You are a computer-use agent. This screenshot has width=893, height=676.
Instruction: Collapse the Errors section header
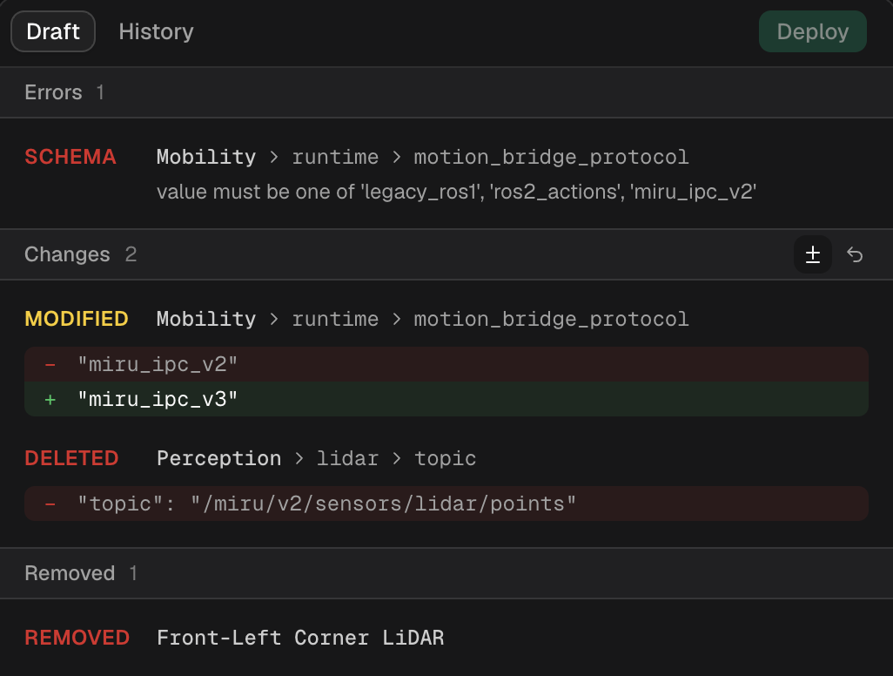click(x=446, y=92)
